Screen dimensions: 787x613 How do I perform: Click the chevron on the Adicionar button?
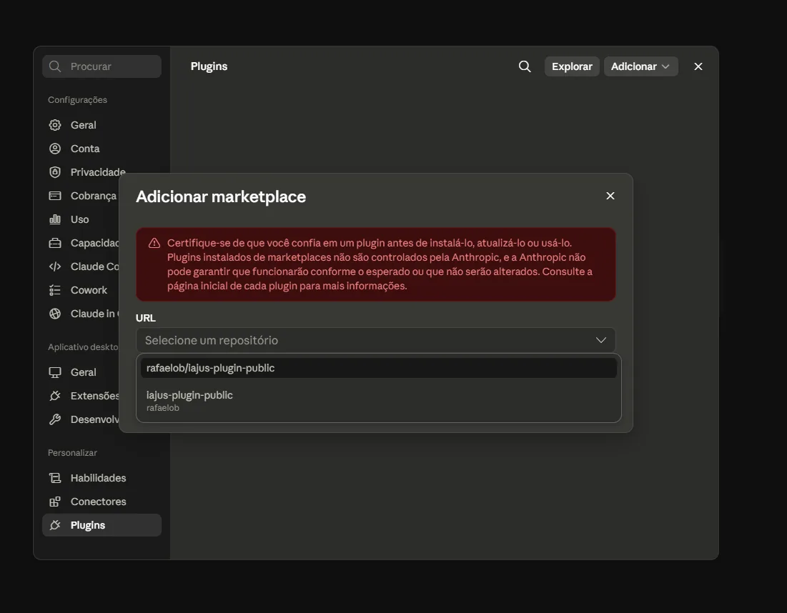[665, 66]
